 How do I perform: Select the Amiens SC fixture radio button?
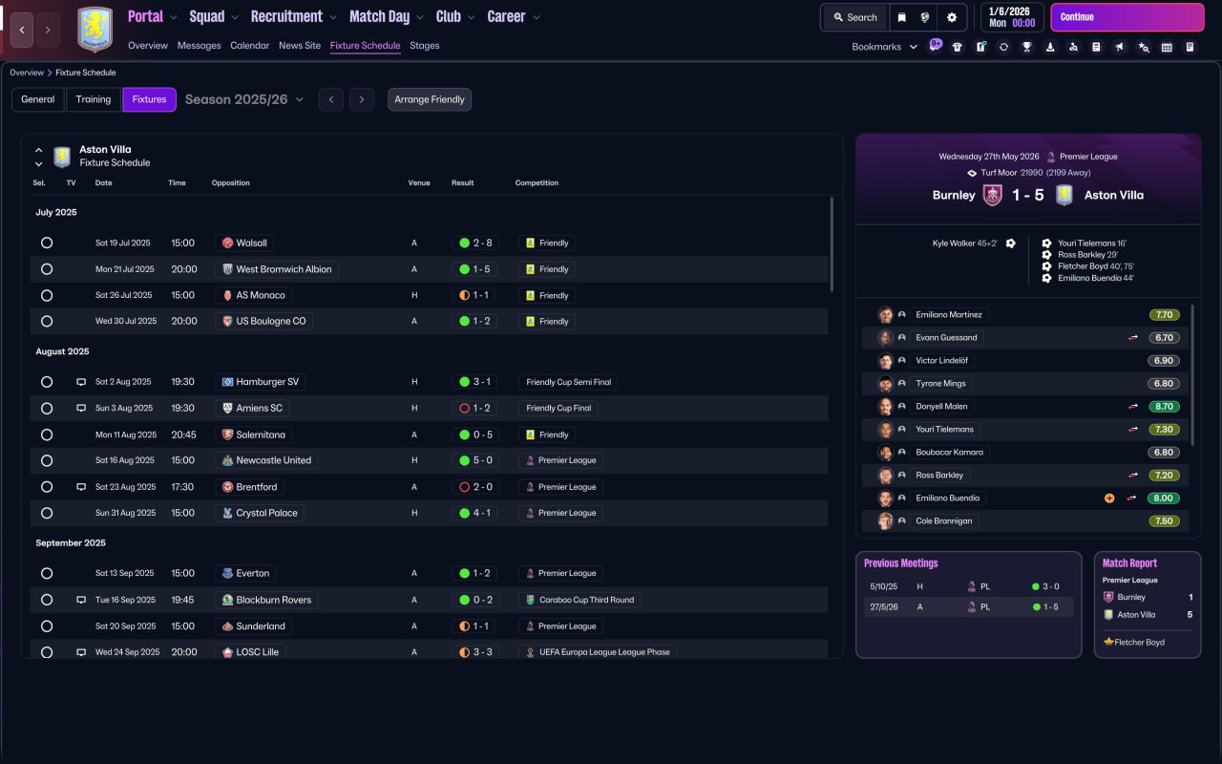point(47,408)
